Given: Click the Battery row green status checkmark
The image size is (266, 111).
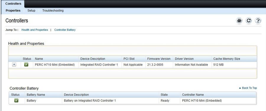Looking at the screenshot, I should 16,100.
